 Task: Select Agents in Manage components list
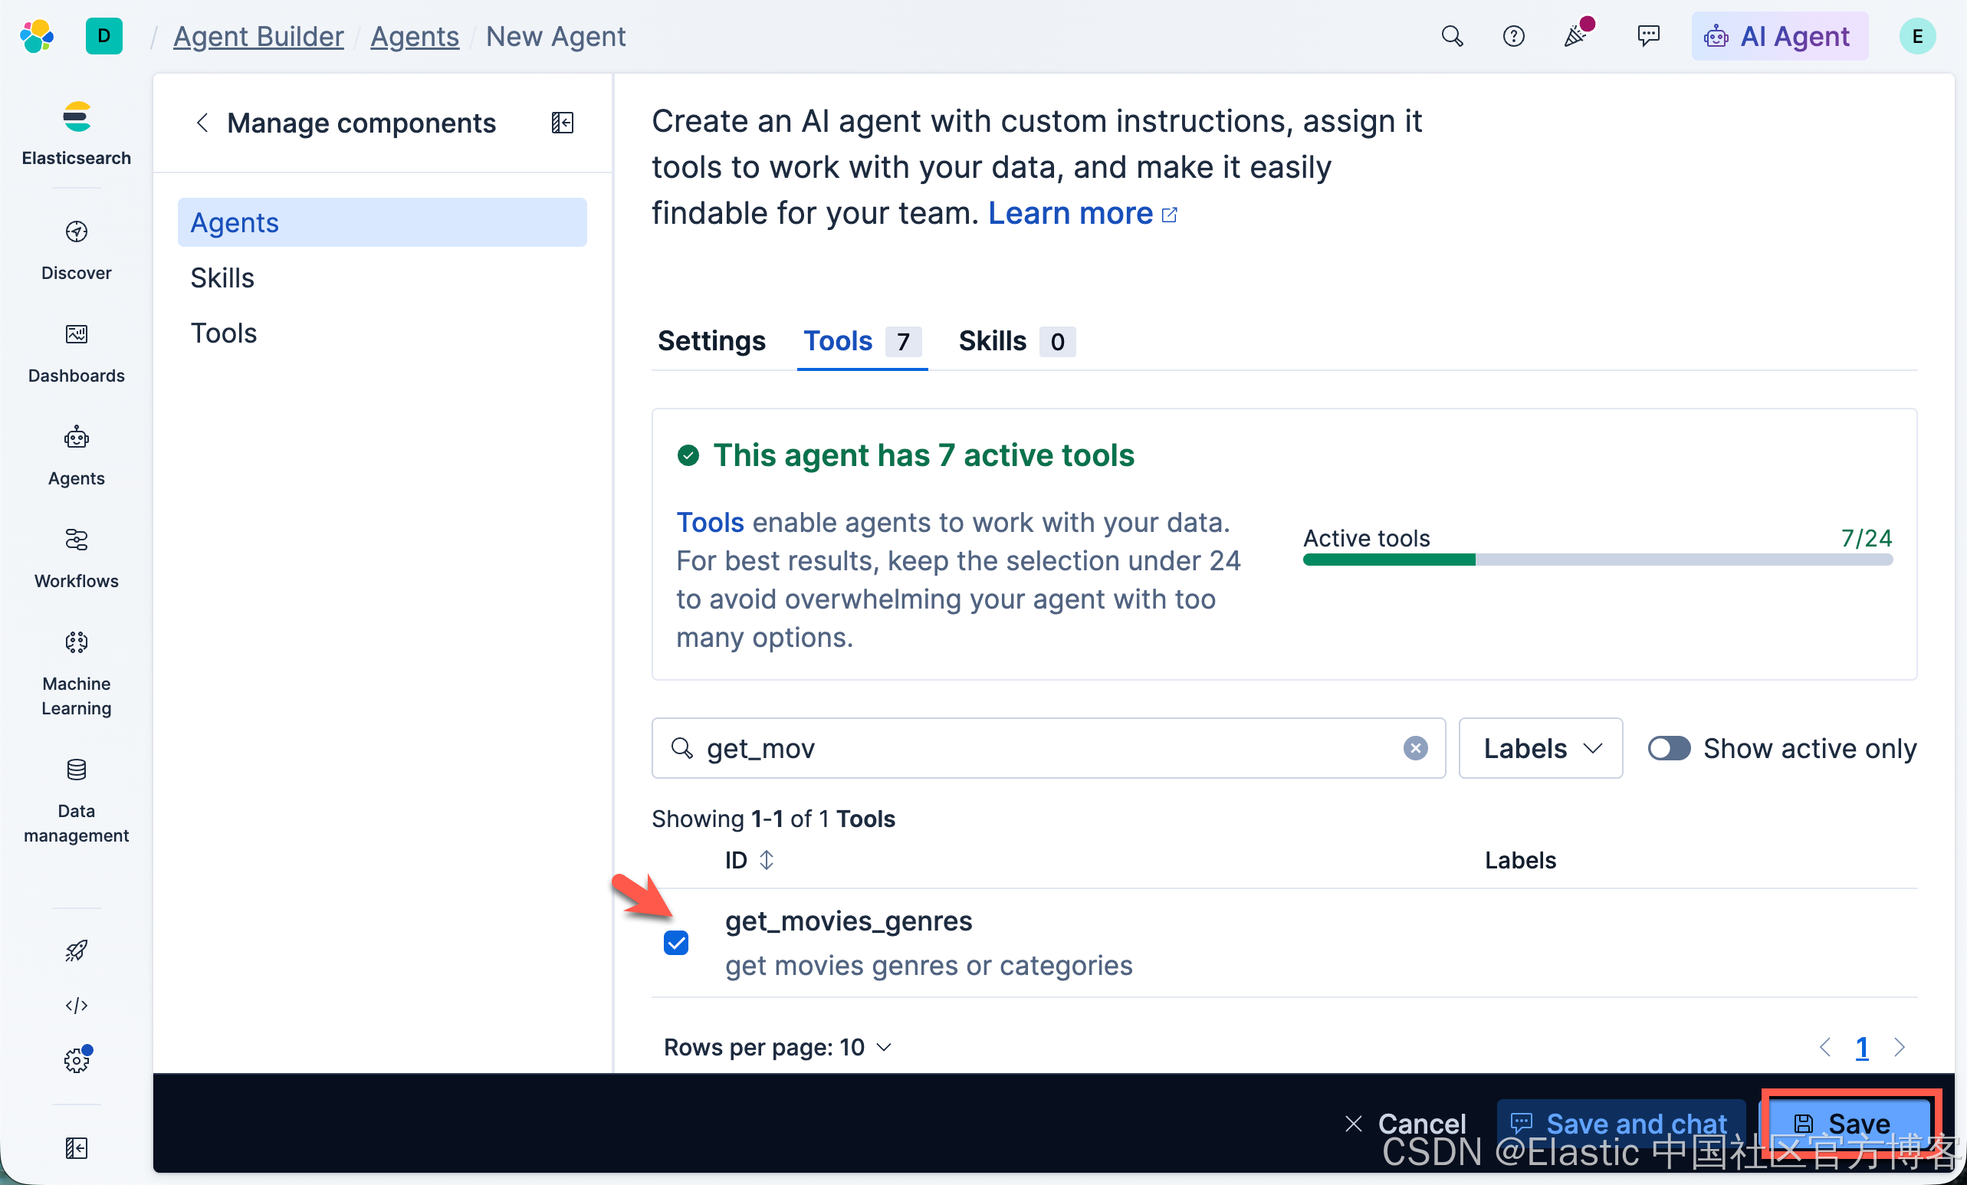pos(382,222)
